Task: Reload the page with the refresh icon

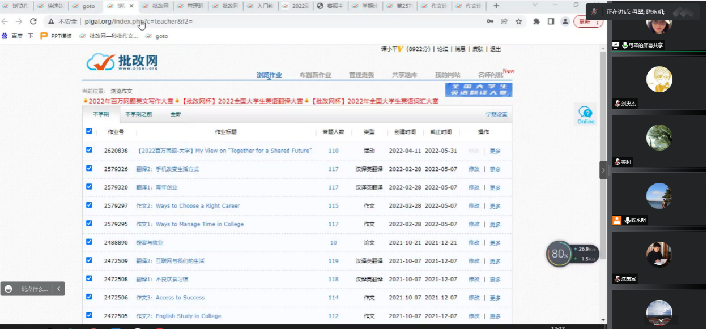Action: (x=33, y=22)
